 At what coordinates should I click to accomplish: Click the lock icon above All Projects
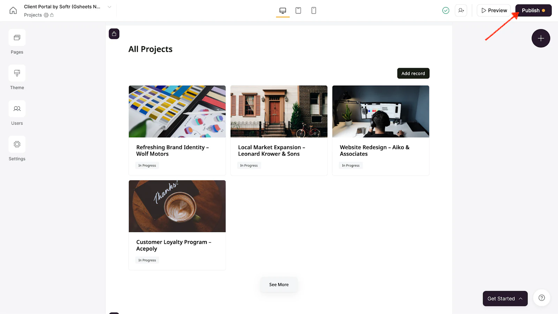(114, 34)
